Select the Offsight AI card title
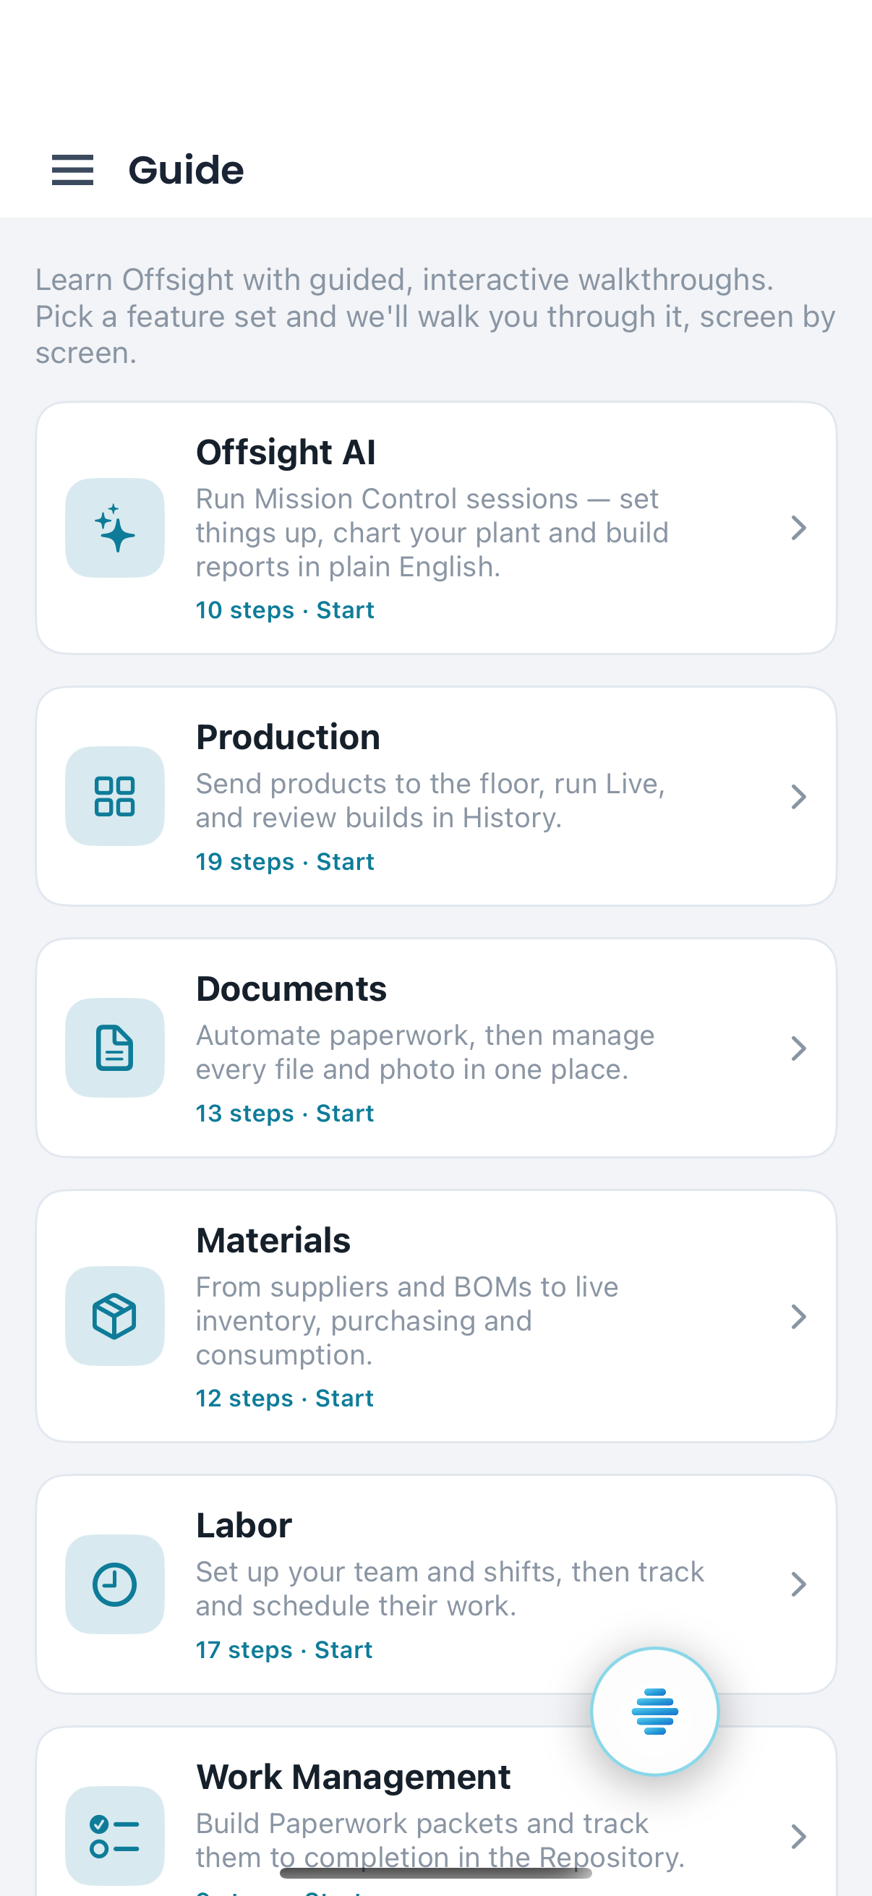Image resolution: width=872 pixels, height=1896 pixels. point(286,452)
